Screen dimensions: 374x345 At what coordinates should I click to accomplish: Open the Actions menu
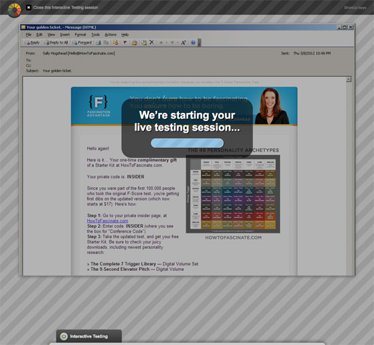pyautogui.click(x=110, y=35)
